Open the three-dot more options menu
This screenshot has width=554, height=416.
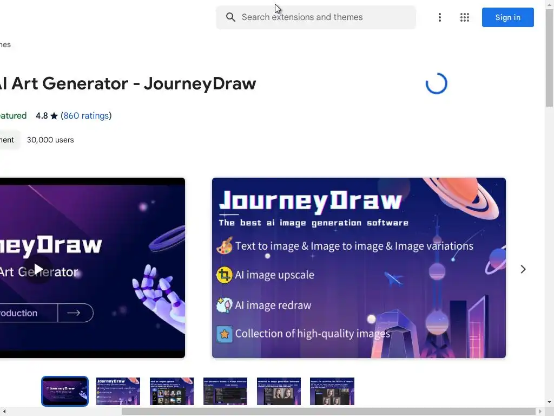pyautogui.click(x=439, y=17)
